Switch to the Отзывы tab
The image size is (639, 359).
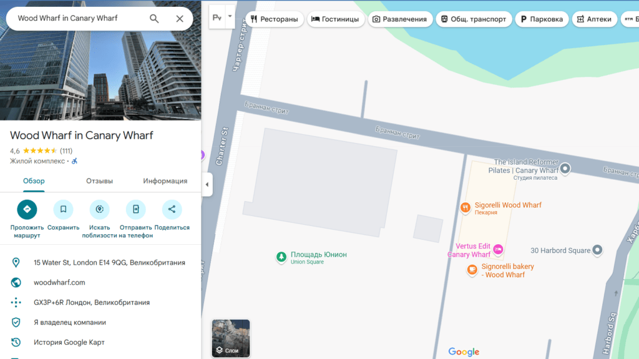point(99,180)
